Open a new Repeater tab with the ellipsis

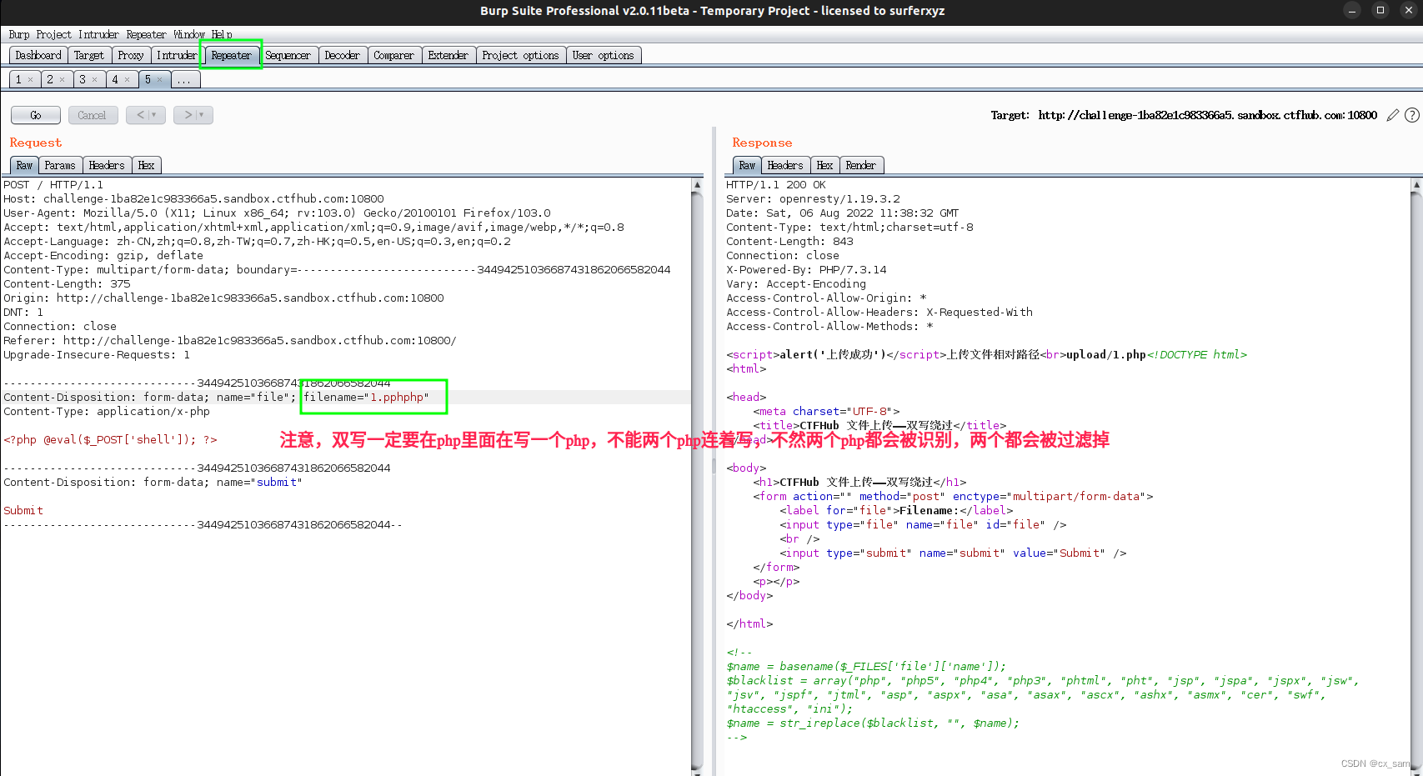184,80
